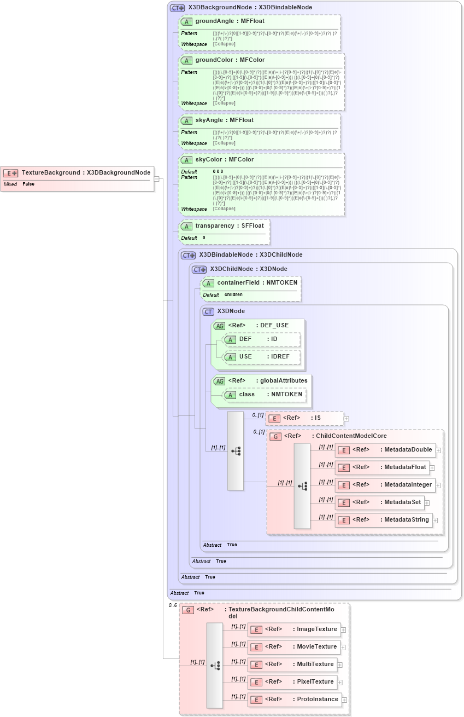464x717 pixels.
Task: Expand the MetadataDouble reference
Action: click(x=438, y=450)
